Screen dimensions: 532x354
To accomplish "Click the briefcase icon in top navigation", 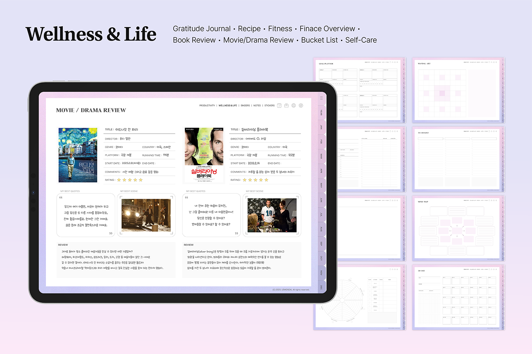I will 287,106.
